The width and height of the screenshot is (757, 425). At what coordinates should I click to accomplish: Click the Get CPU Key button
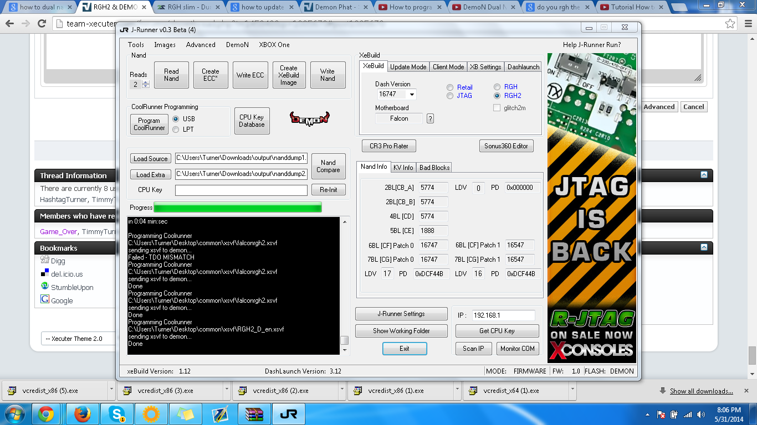[497, 331]
